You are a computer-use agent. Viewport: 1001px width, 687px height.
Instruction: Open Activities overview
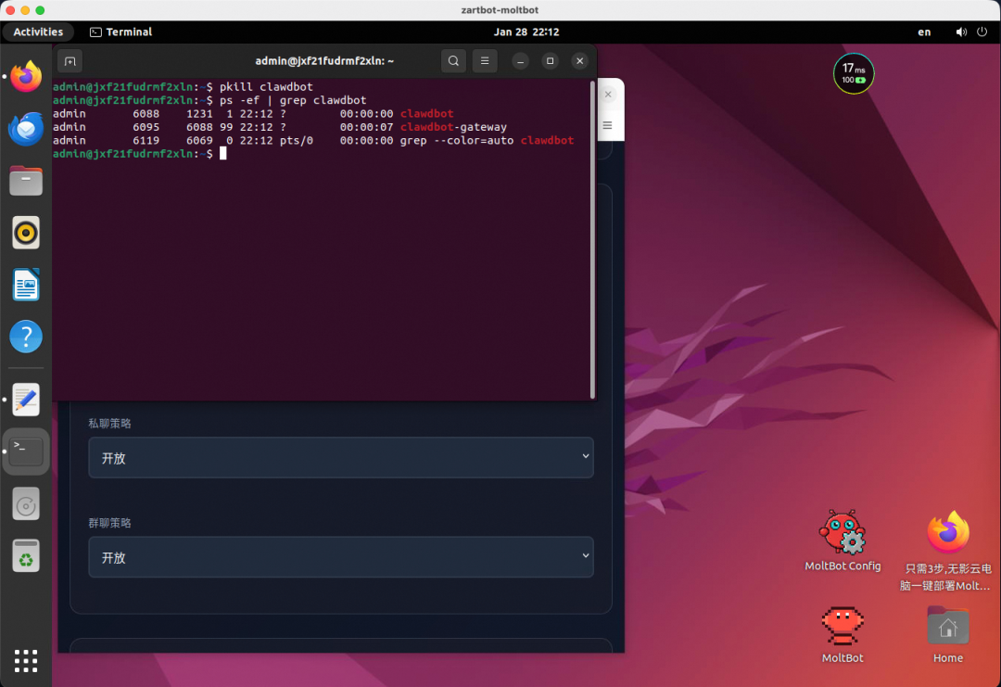(x=38, y=32)
